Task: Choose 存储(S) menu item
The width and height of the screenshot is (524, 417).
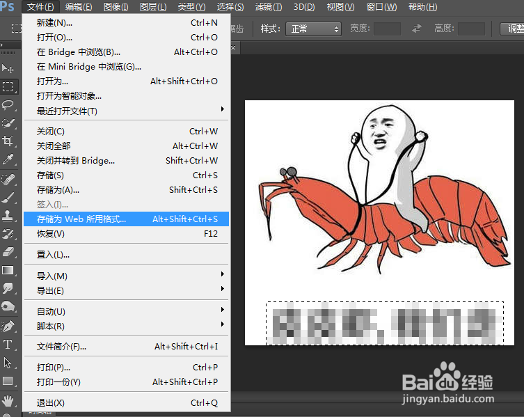Action: [x=127, y=175]
